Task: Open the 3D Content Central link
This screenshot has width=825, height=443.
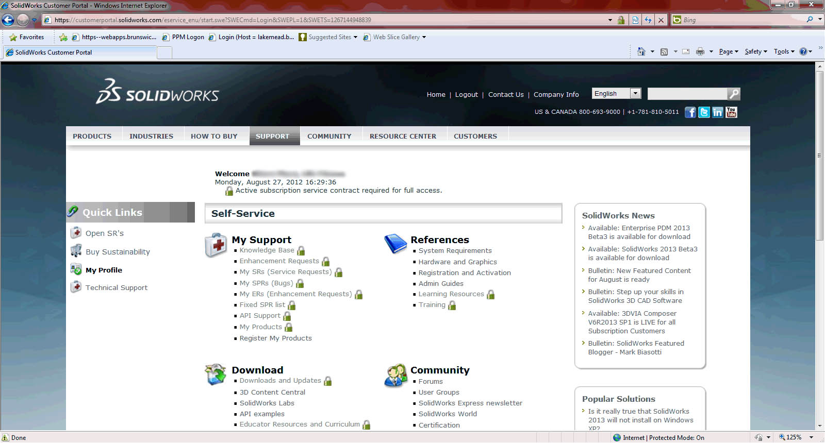Action: click(272, 392)
